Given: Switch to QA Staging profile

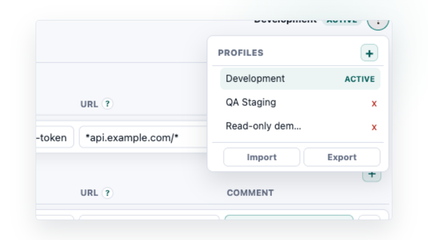Looking at the screenshot, I should pyautogui.click(x=300, y=103).
